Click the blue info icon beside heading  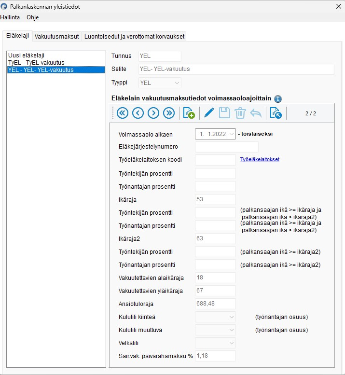[278, 99]
